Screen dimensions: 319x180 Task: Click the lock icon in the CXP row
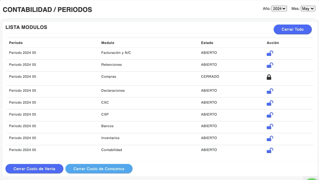click(x=270, y=115)
